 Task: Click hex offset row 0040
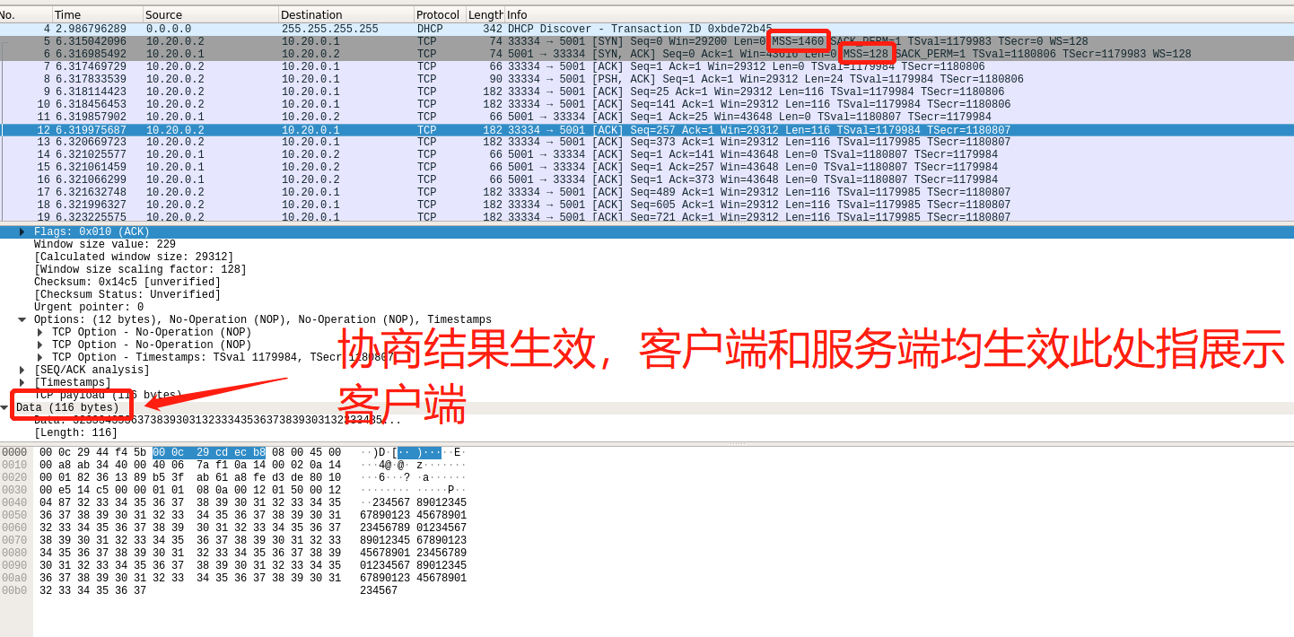[14, 502]
